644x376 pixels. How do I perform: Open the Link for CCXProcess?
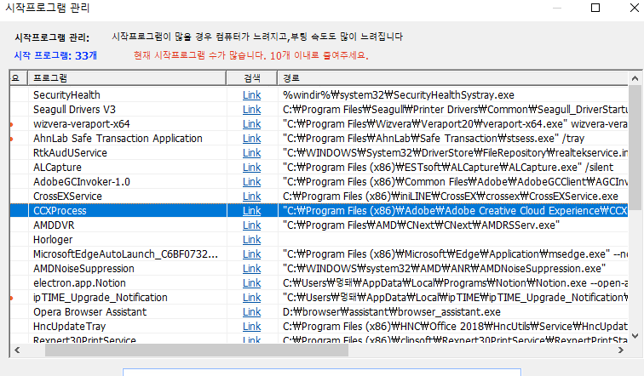(x=251, y=211)
